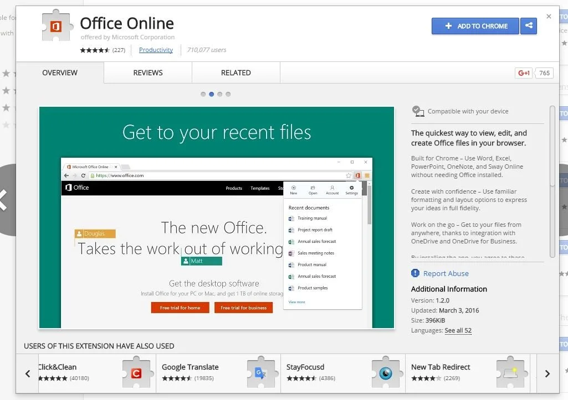Go to previous related extensions
568x400 pixels.
[x=28, y=373]
